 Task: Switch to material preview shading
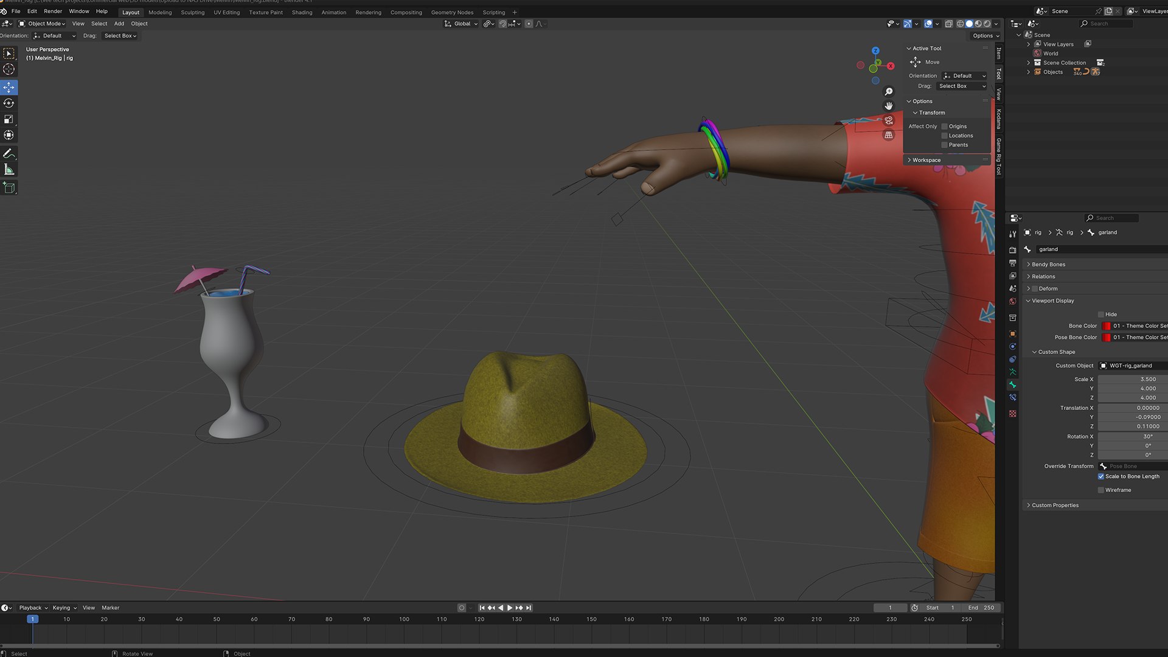pos(978,24)
